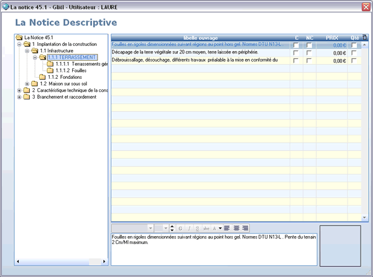373x277 pixels.
Task: Click the empty image preview box
Action: (340, 246)
